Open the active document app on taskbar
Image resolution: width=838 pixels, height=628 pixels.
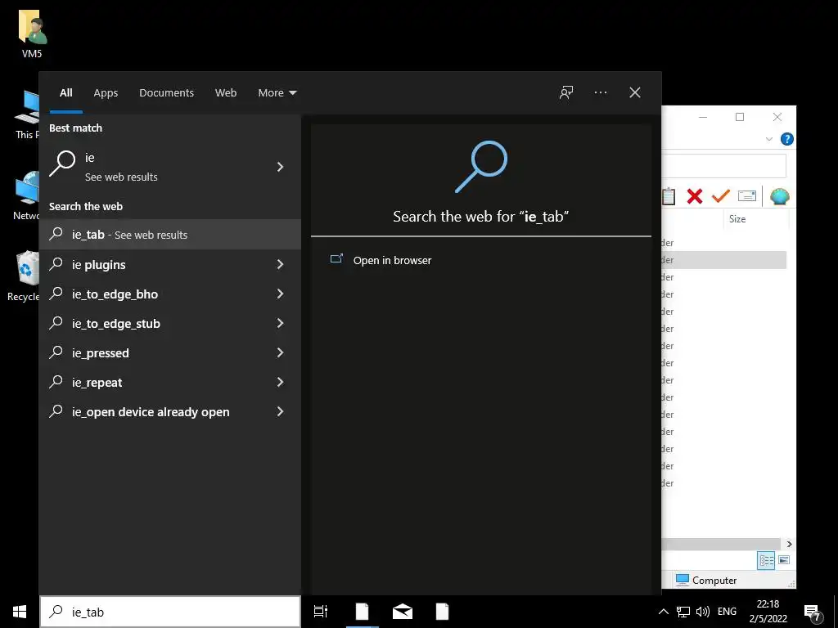pos(362,612)
